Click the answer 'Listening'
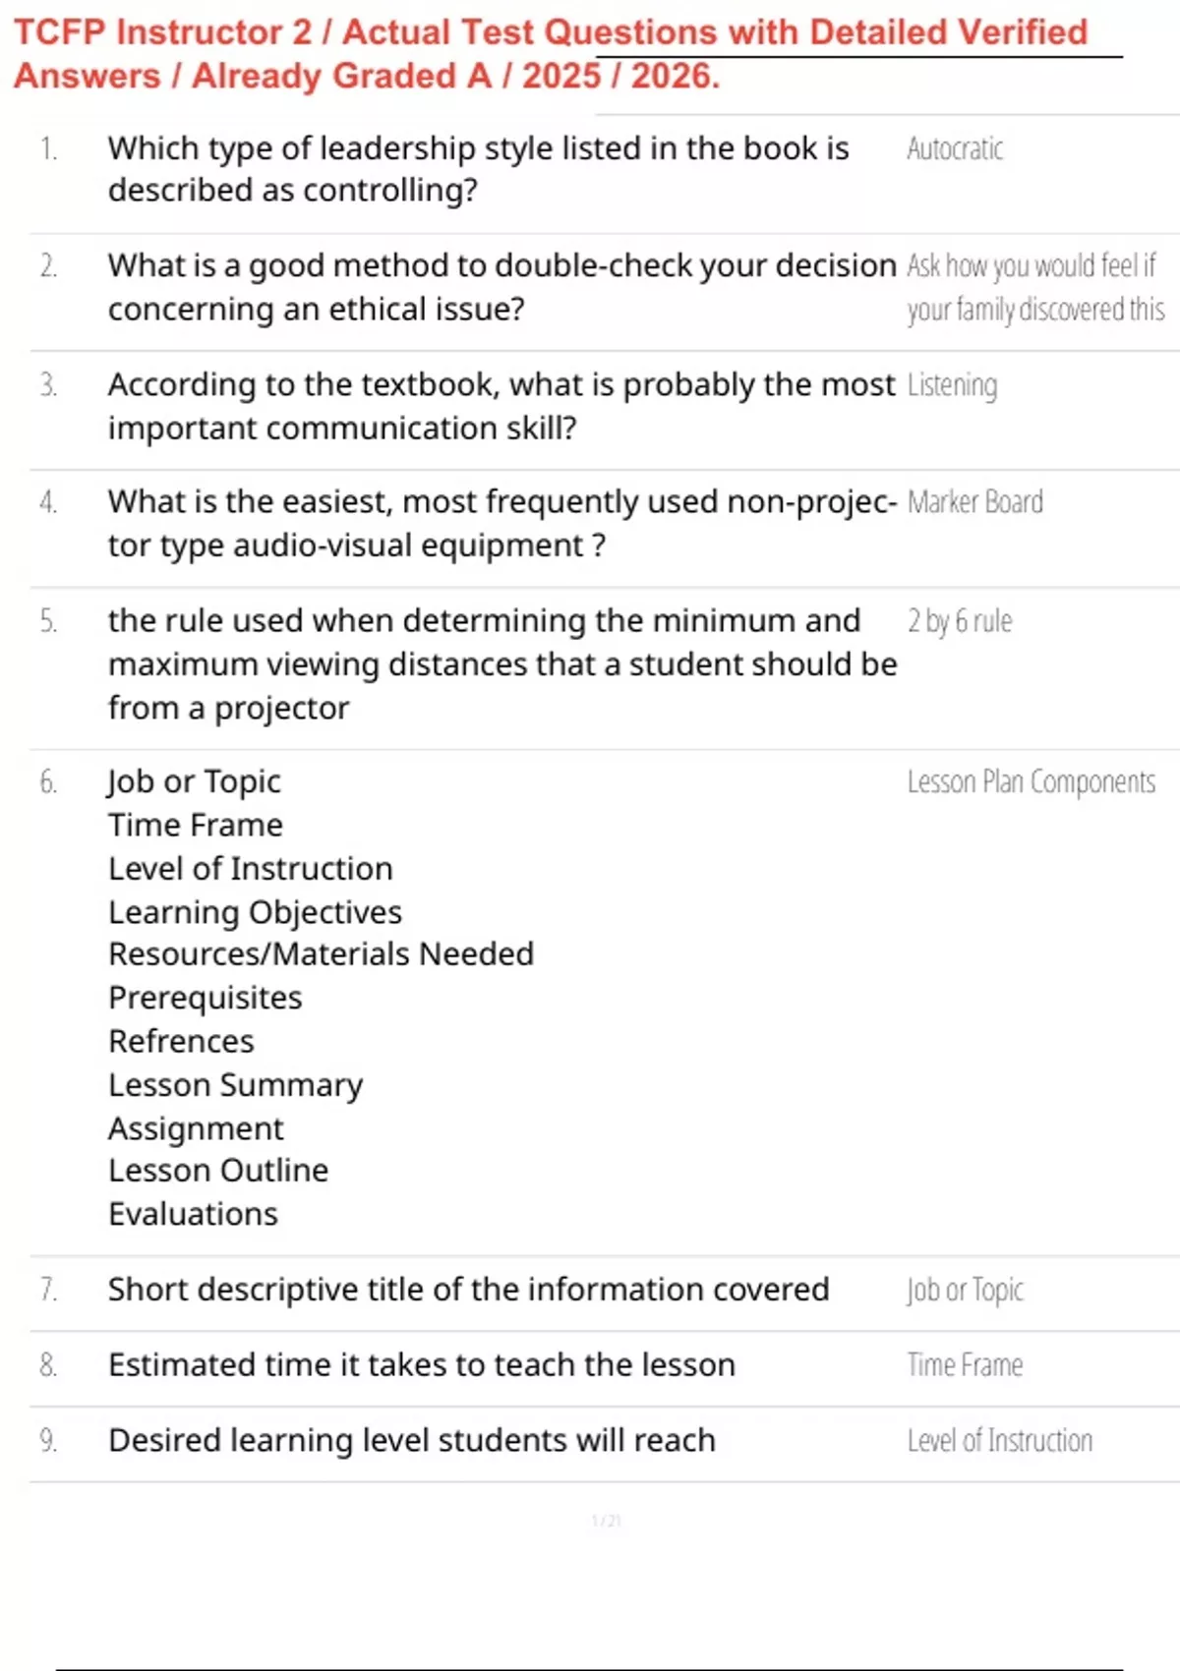Screen dimensions: 1180x1671 (952, 385)
